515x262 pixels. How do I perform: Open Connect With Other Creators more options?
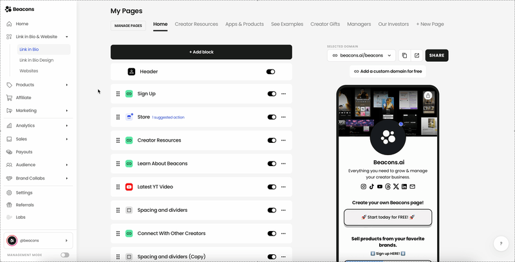point(283,234)
